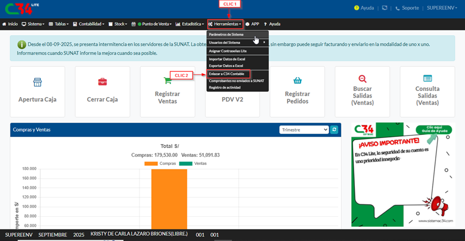Expand the Usuarios del Sistema submenu
465x241 pixels.
(x=237, y=42)
